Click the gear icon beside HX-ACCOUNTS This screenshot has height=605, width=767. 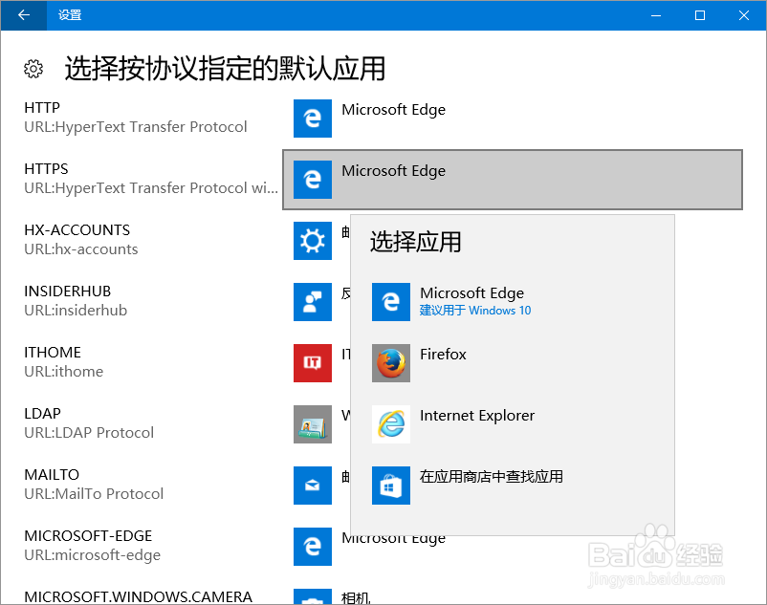312,241
